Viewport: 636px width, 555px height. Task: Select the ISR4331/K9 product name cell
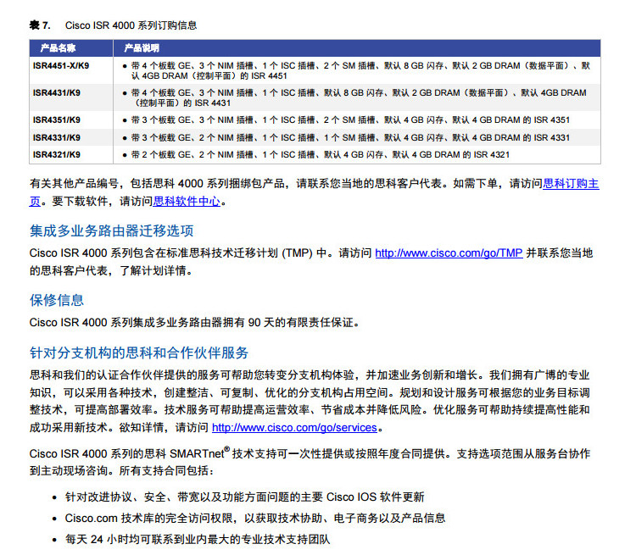point(57,137)
